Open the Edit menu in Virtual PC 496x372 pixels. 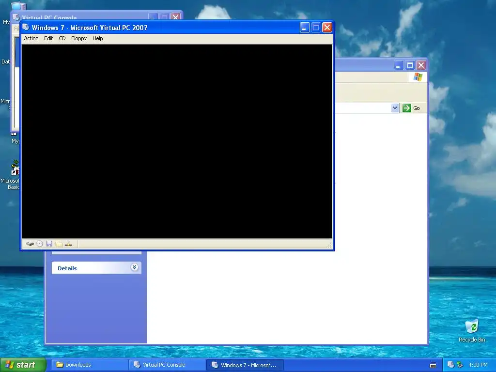[x=48, y=38]
